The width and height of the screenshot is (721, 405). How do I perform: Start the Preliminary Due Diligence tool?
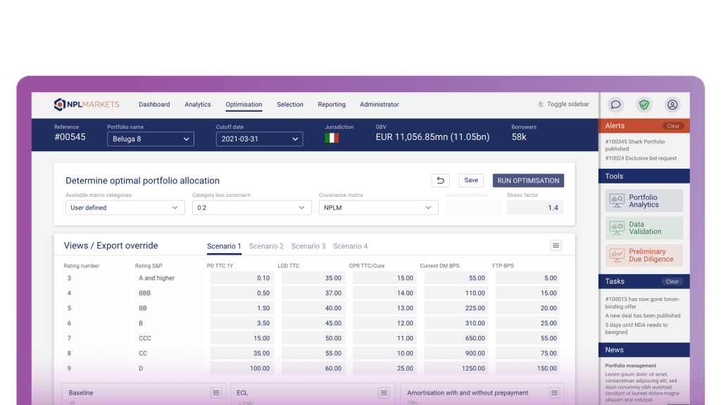click(x=644, y=254)
